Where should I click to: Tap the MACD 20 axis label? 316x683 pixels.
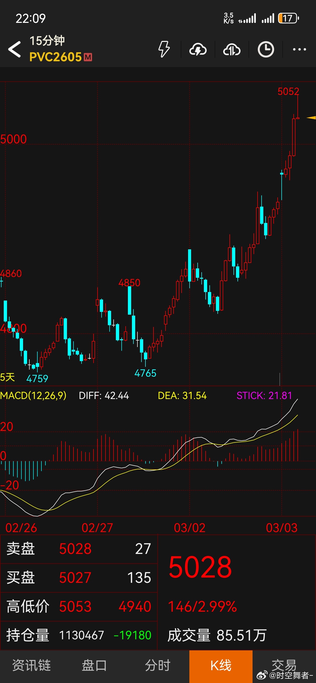pyautogui.click(x=7, y=427)
